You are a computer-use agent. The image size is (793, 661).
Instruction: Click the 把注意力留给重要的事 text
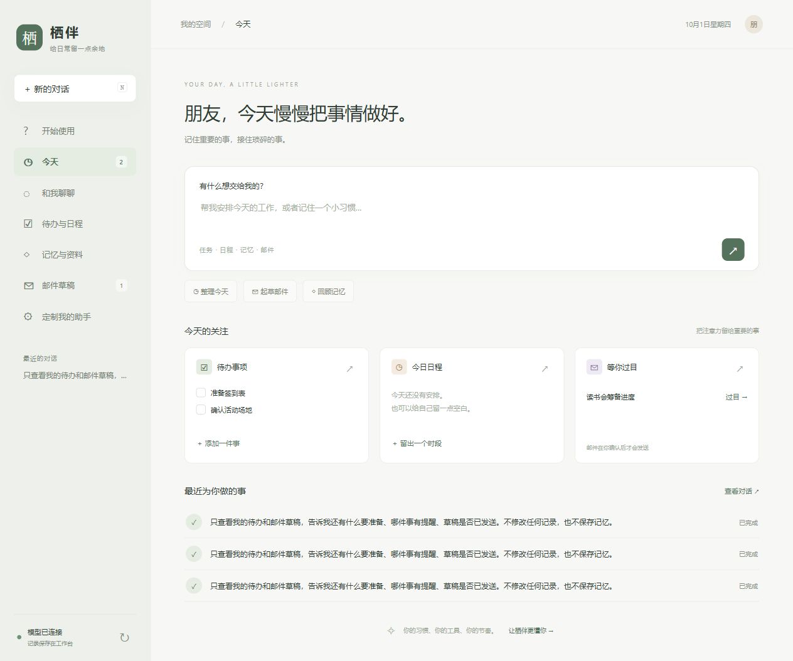(727, 330)
